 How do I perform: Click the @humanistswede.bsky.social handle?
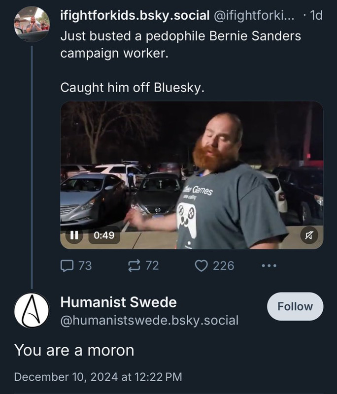point(149,321)
